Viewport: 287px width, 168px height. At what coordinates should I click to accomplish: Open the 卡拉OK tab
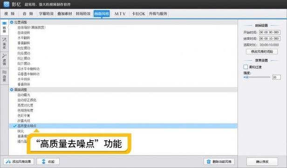(x=138, y=13)
